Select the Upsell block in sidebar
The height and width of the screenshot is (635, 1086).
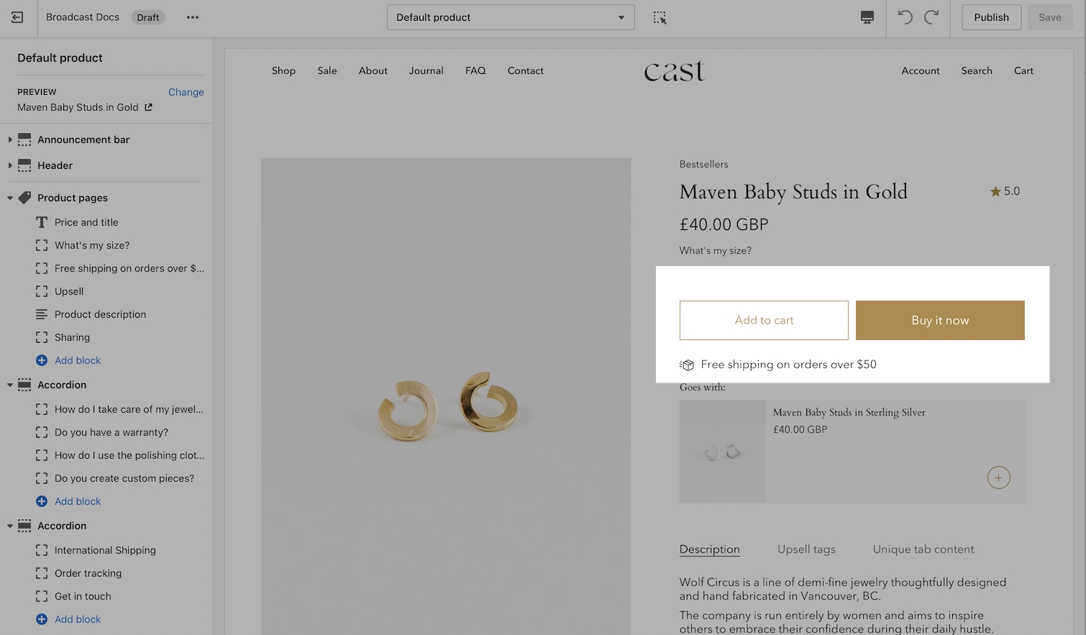(x=69, y=291)
